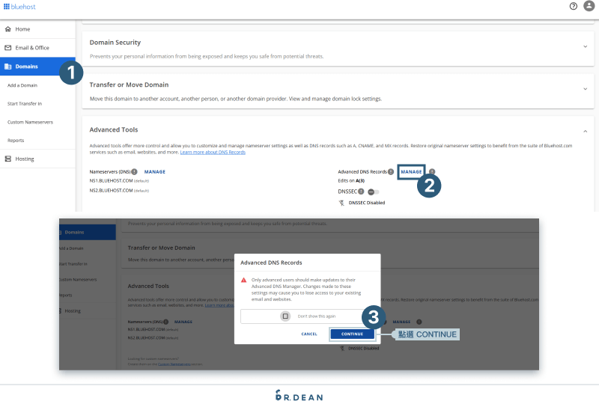The width and height of the screenshot is (599, 407).
Task: Click the Domain Security heading
Action: (x=115, y=43)
